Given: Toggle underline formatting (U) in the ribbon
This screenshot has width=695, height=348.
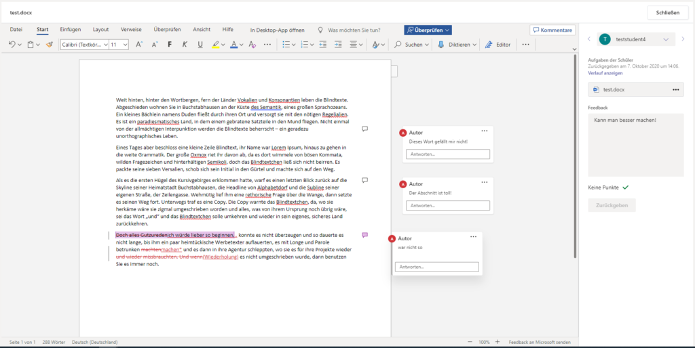Looking at the screenshot, I should click(x=200, y=45).
